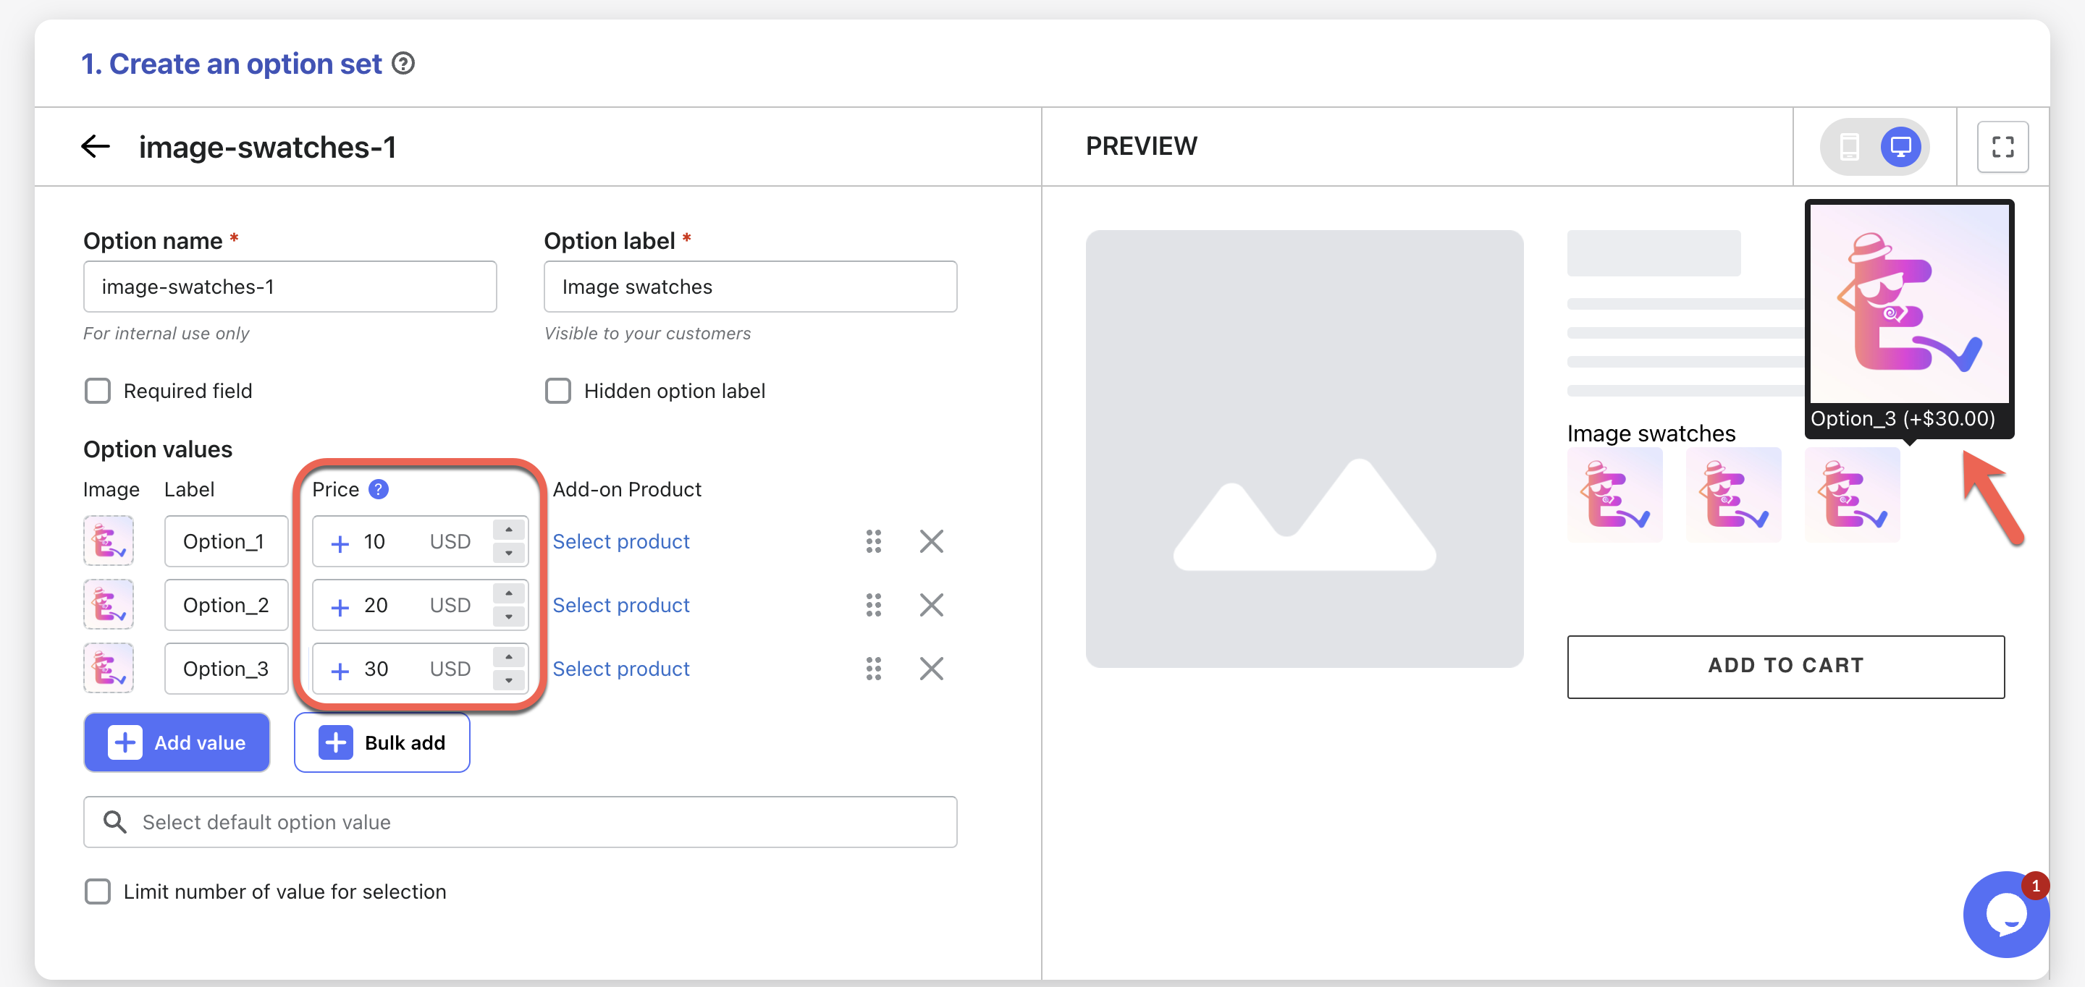Viewport: 2085px width, 987px height.
Task: Switch preview to mobile device view
Action: coord(1849,146)
